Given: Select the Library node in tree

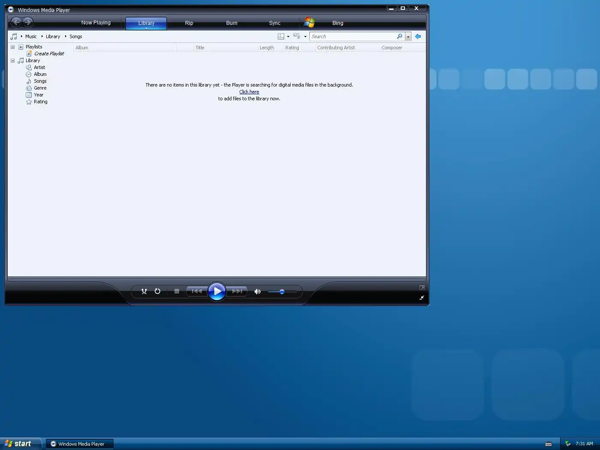Looking at the screenshot, I should click(33, 60).
